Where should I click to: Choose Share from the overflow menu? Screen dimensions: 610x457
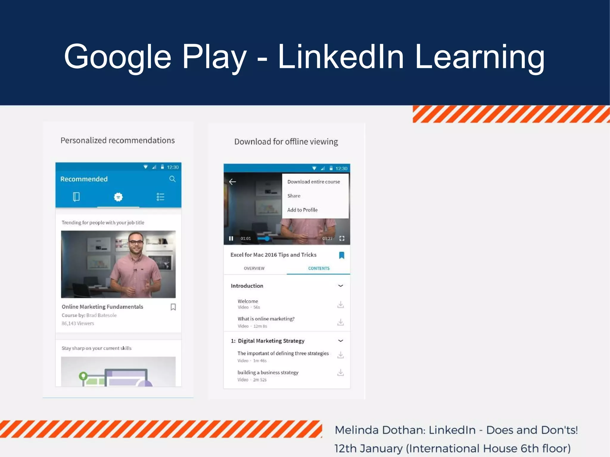pos(294,196)
